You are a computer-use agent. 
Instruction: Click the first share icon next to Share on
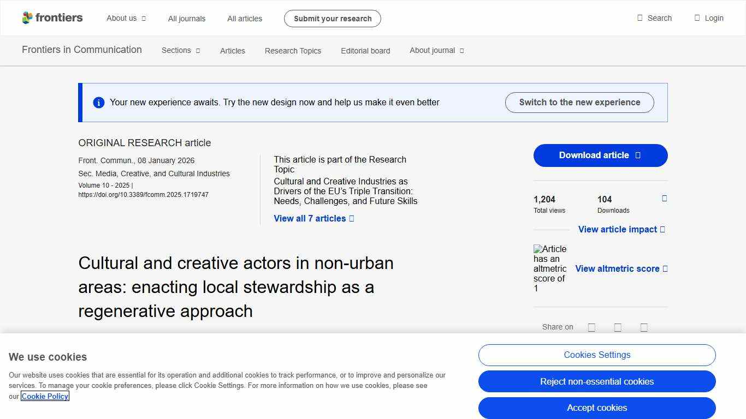(x=591, y=327)
